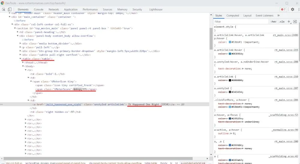
Task: Click the element.style rule block
Action: point(256,28)
